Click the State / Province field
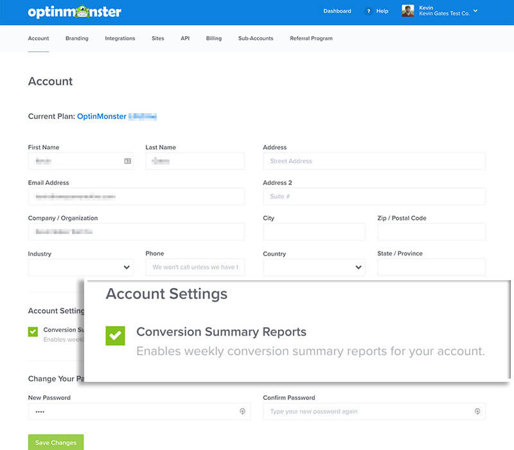 click(x=431, y=267)
